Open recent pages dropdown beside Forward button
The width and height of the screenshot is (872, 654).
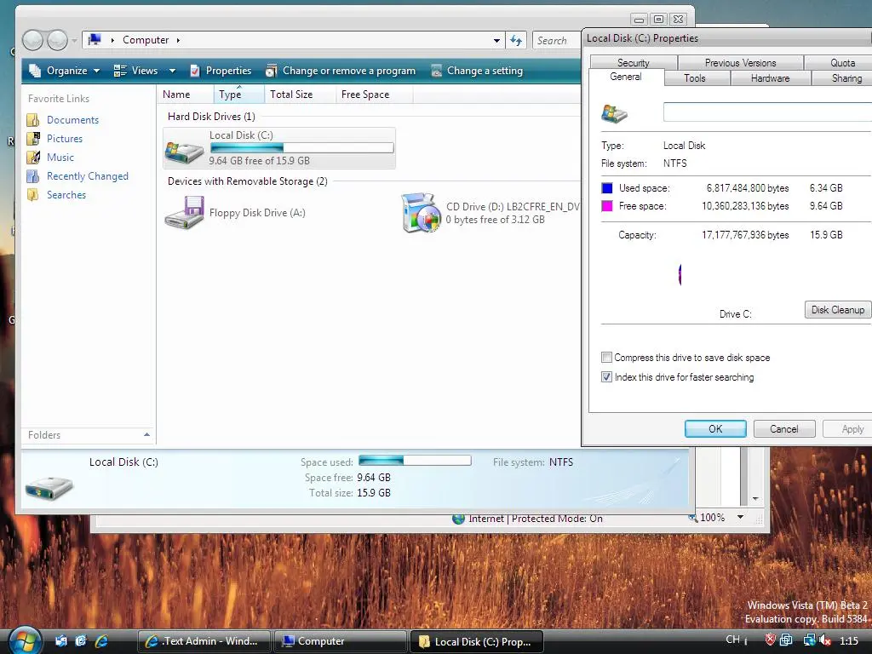[74, 41]
